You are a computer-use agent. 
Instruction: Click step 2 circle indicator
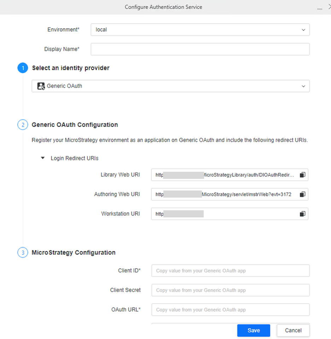coord(23,125)
